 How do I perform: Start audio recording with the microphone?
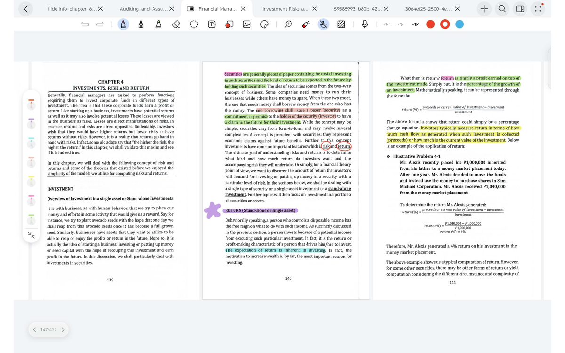(x=364, y=24)
